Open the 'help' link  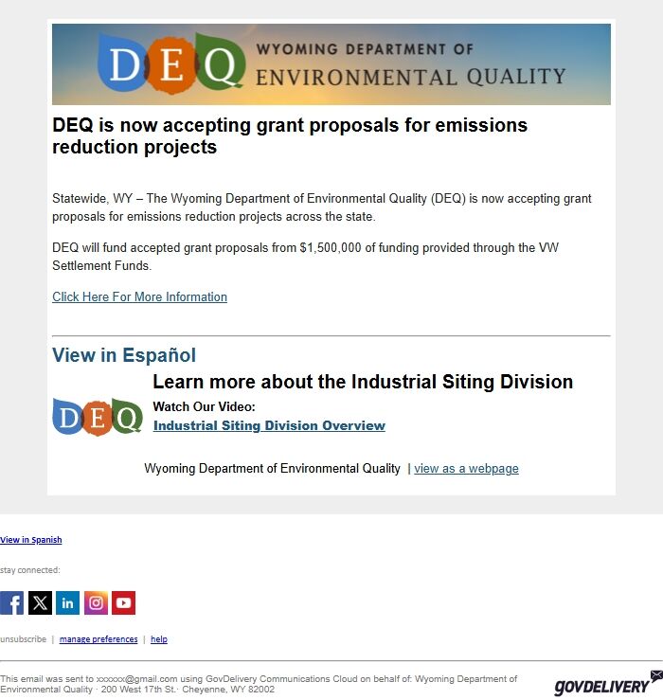tap(159, 639)
